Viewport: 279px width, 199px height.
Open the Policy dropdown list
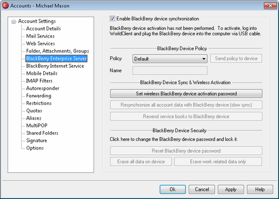point(170,59)
